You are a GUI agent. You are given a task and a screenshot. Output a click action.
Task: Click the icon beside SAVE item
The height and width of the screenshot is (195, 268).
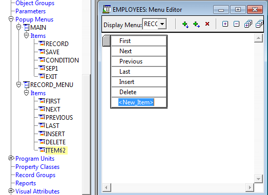pyautogui.click(x=42, y=52)
